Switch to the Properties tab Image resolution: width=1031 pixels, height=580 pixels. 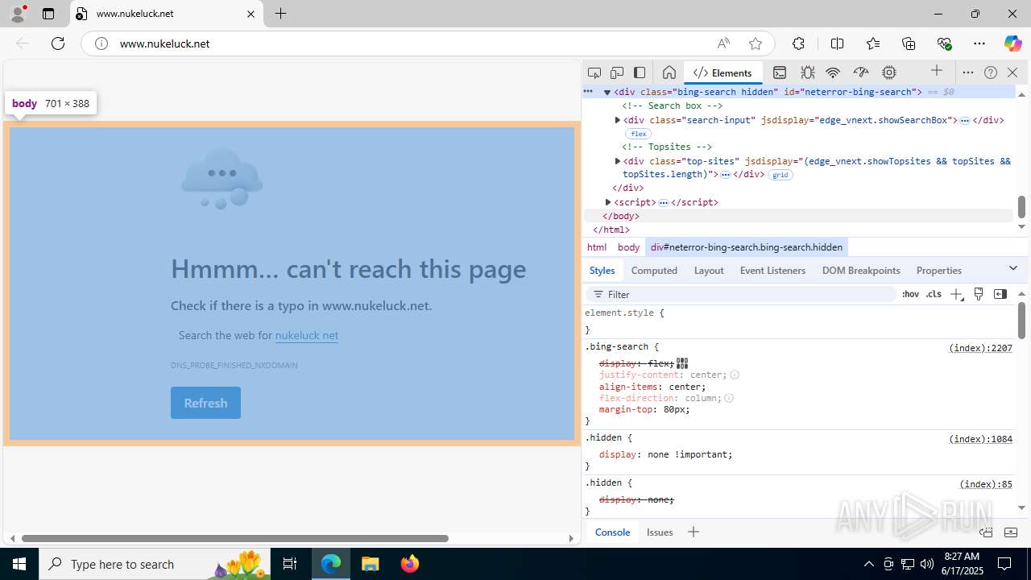pyautogui.click(x=939, y=271)
